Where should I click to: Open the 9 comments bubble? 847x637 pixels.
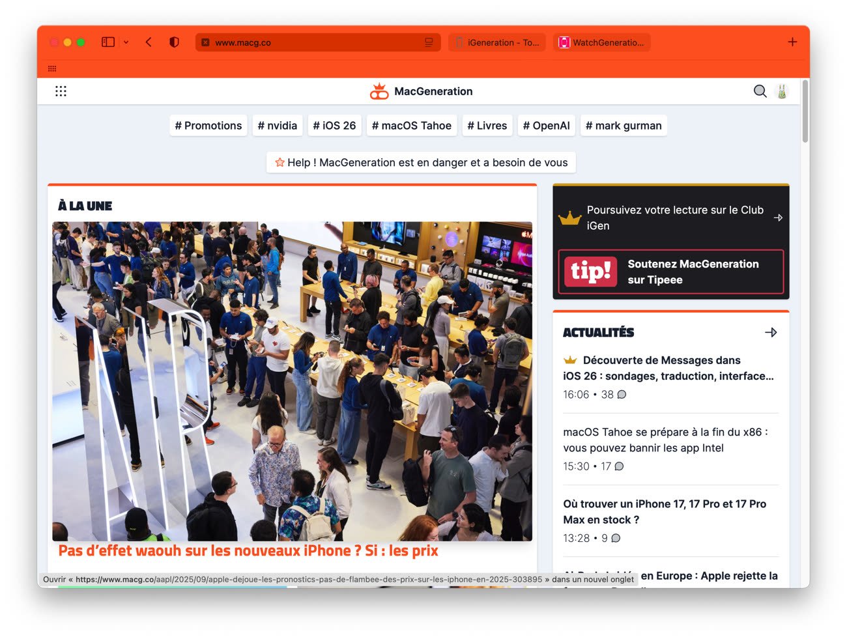(616, 538)
